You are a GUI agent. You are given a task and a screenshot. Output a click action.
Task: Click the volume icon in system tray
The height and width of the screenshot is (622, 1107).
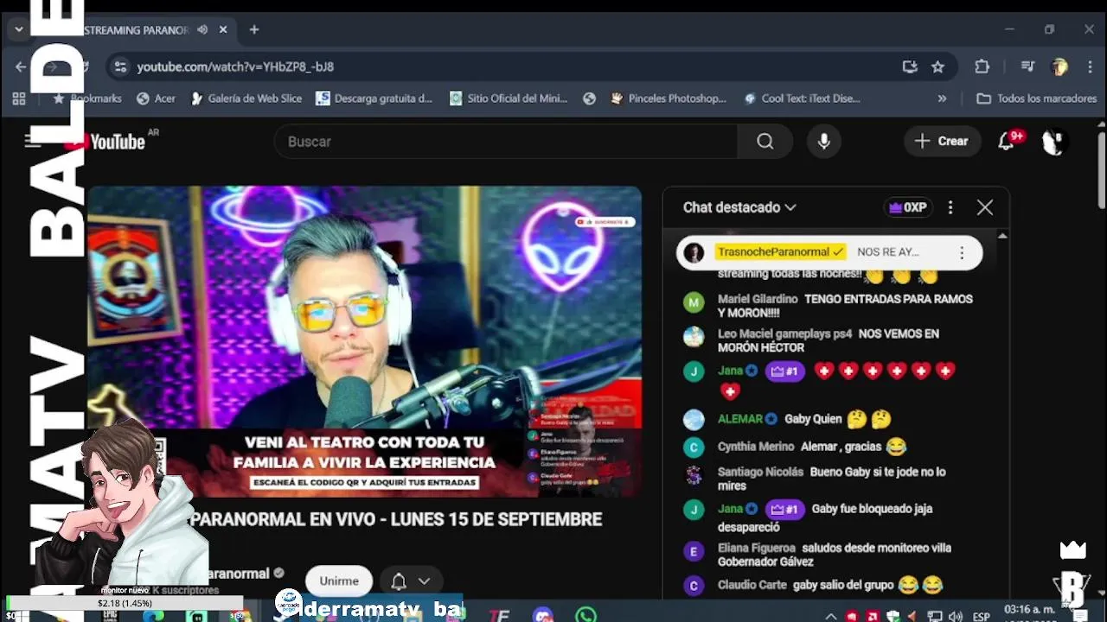pyautogui.click(x=957, y=617)
